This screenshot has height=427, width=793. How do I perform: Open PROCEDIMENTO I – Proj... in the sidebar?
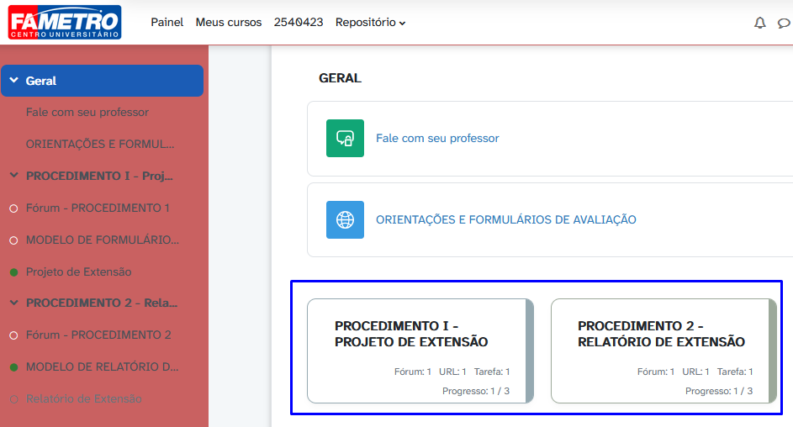tap(99, 176)
